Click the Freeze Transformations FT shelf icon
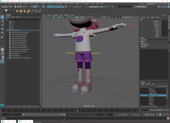This screenshot has width=170, height=123. 10,11
